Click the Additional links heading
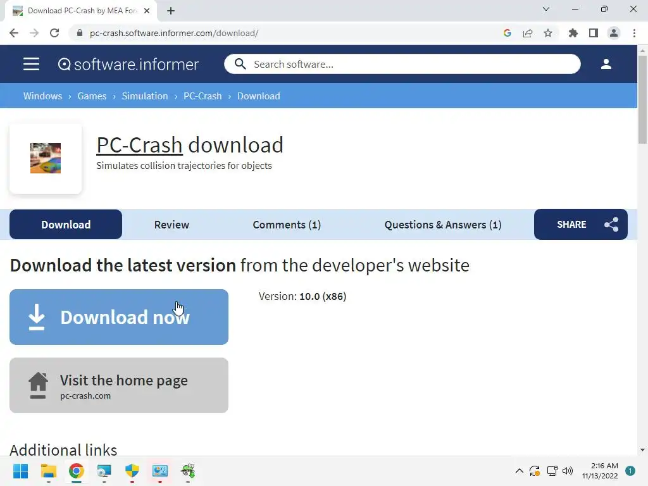 (63, 450)
